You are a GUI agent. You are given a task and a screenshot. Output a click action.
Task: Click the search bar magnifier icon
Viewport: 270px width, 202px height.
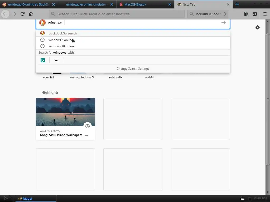click(x=191, y=14)
